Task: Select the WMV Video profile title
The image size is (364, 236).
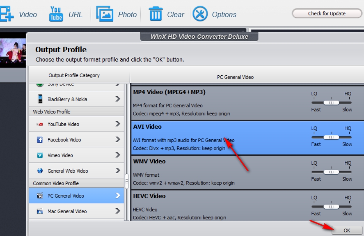Action: pyautogui.click(x=149, y=161)
